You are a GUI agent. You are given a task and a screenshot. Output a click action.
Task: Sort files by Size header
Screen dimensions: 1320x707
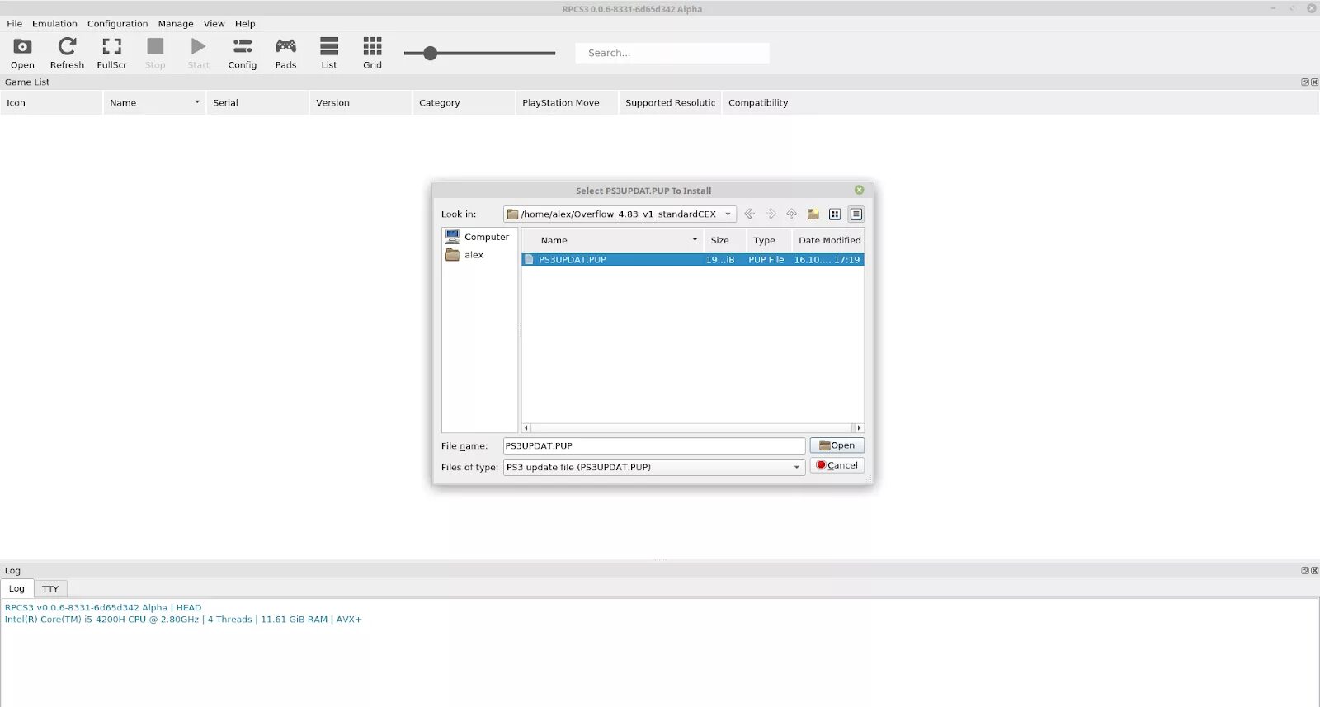[x=725, y=241]
